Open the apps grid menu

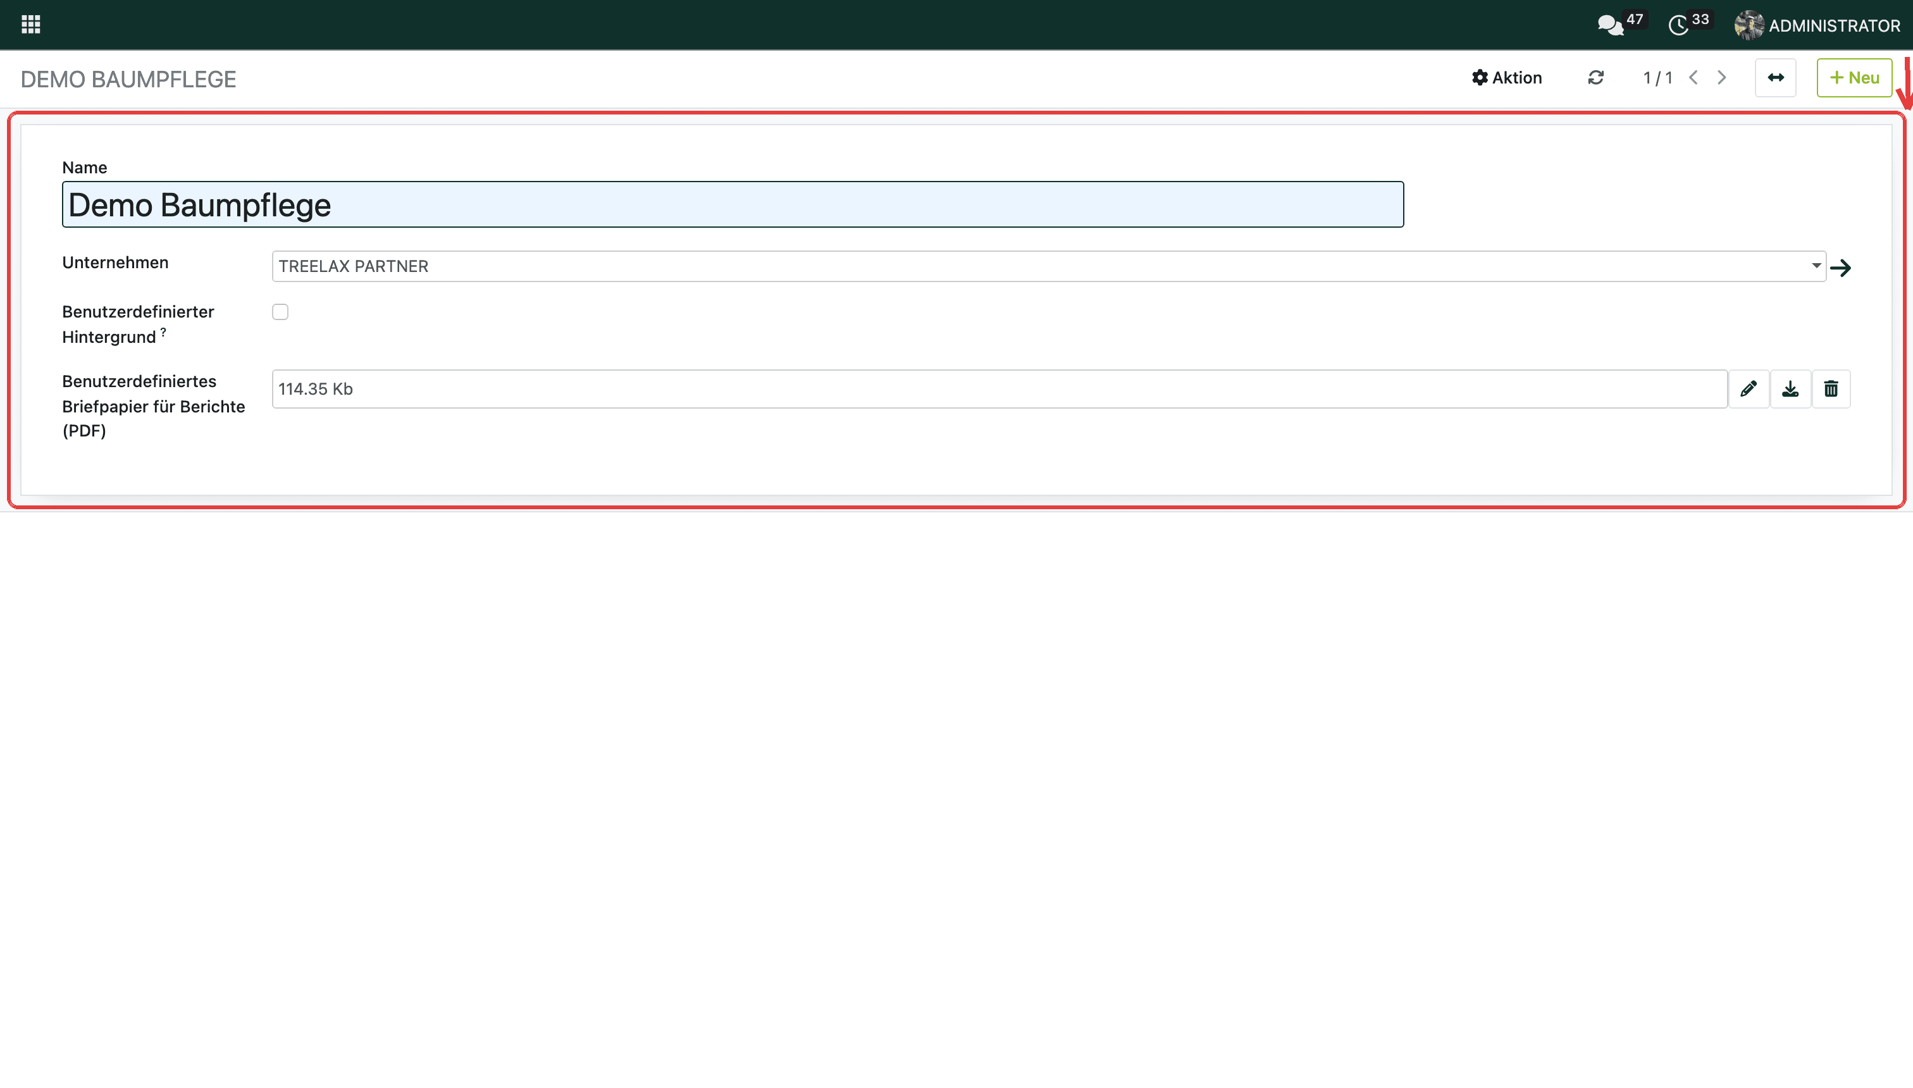click(30, 25)
